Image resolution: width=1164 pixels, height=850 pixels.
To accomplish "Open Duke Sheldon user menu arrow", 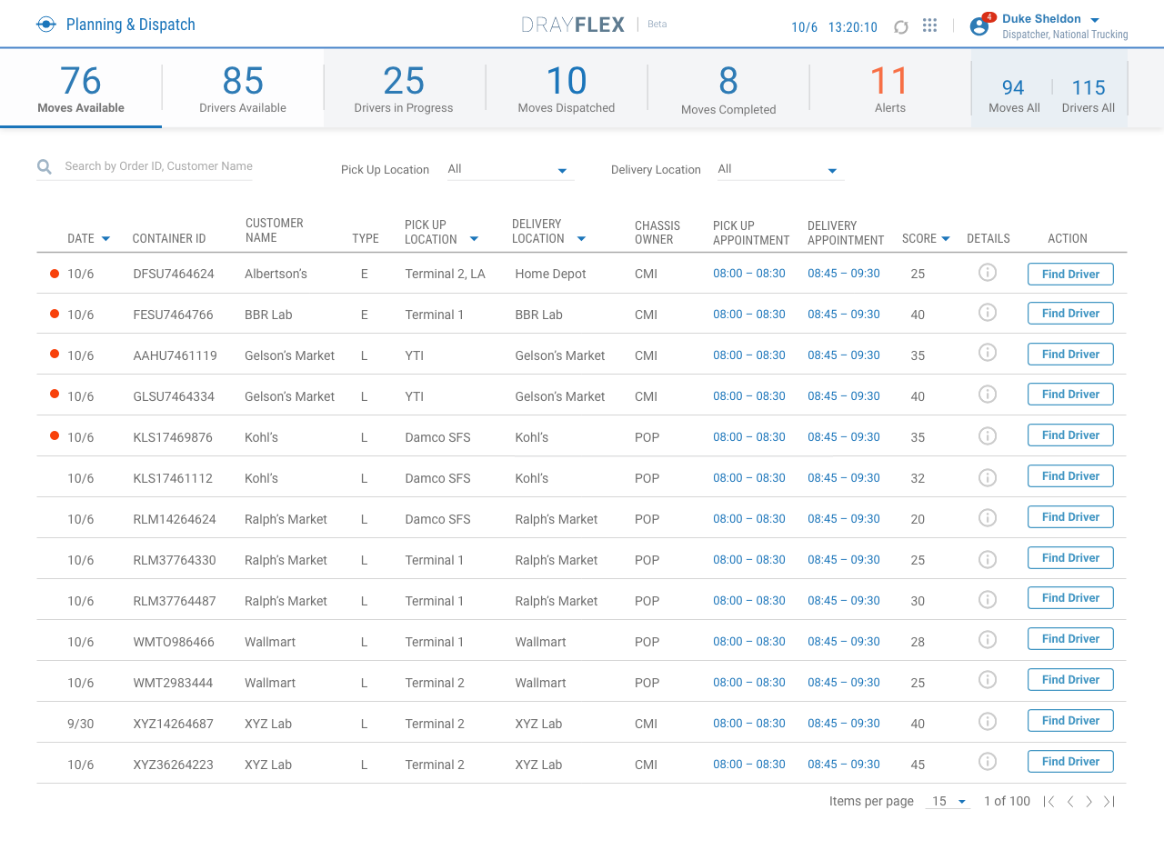I will [x=1095, y=20].
